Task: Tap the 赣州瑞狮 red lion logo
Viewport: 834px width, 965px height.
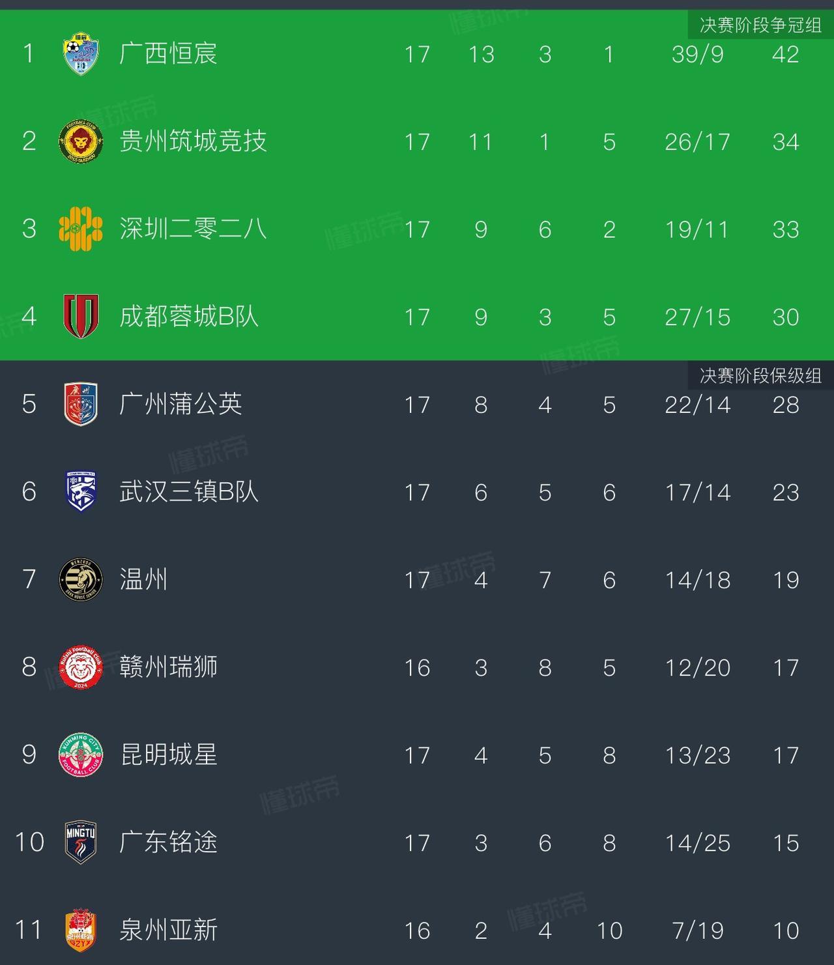Action: click(81, 667)
